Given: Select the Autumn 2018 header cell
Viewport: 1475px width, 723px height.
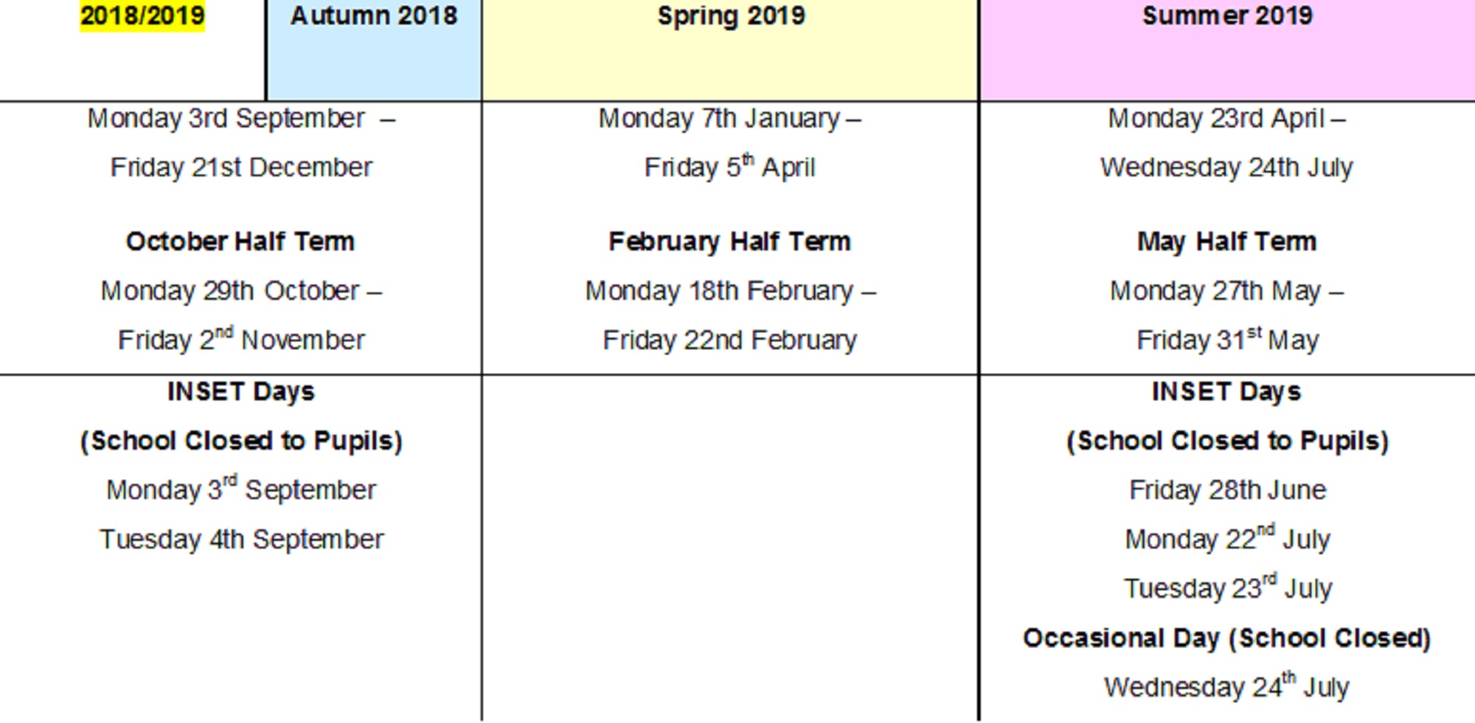Looking at the screenshot, I should [374, 50].
